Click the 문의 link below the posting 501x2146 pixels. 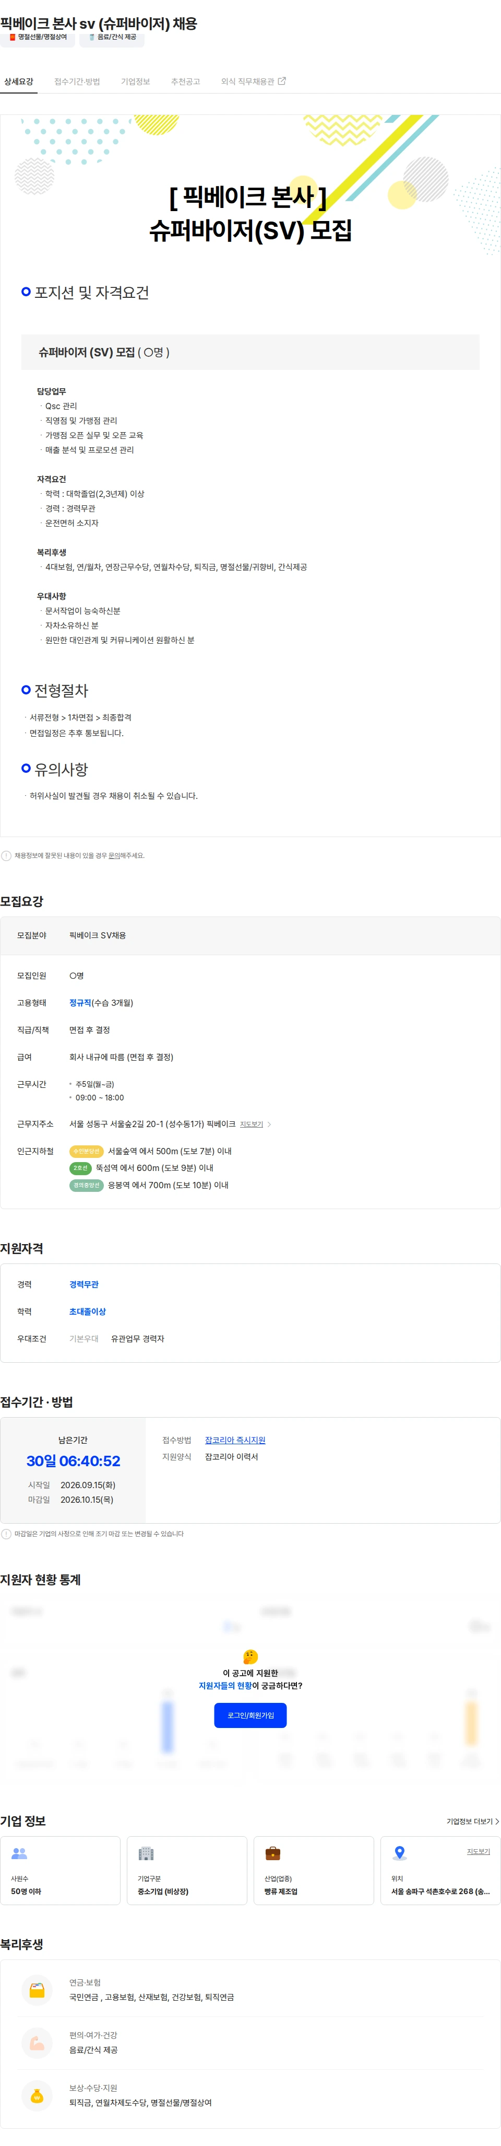pyautogui.click(x=114, y=855)
